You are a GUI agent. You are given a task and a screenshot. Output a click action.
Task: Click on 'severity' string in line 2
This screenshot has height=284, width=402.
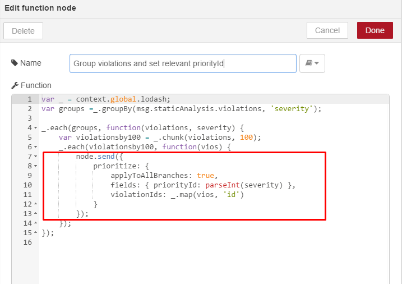[x=292, y=109]
